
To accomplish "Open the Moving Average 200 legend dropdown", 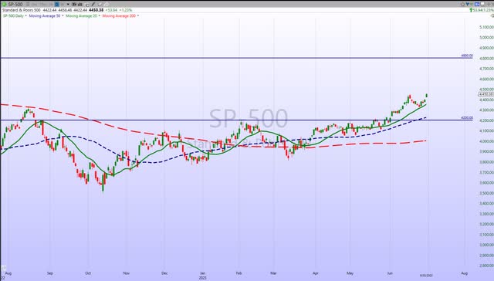I will tap(137, 15).
